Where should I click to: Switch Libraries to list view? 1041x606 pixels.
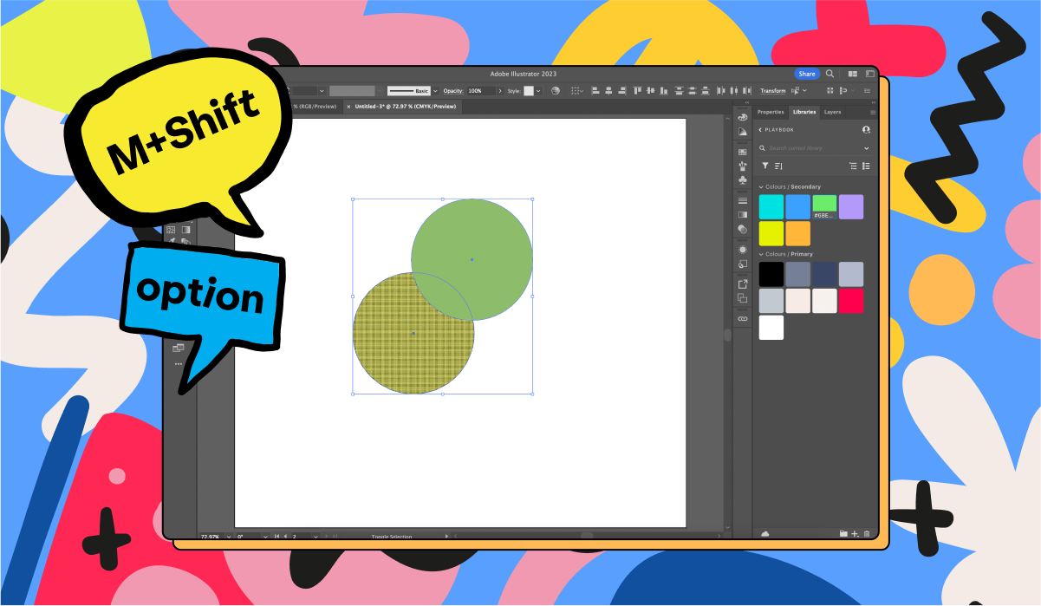pyautogui.click(x=866, y=166)
